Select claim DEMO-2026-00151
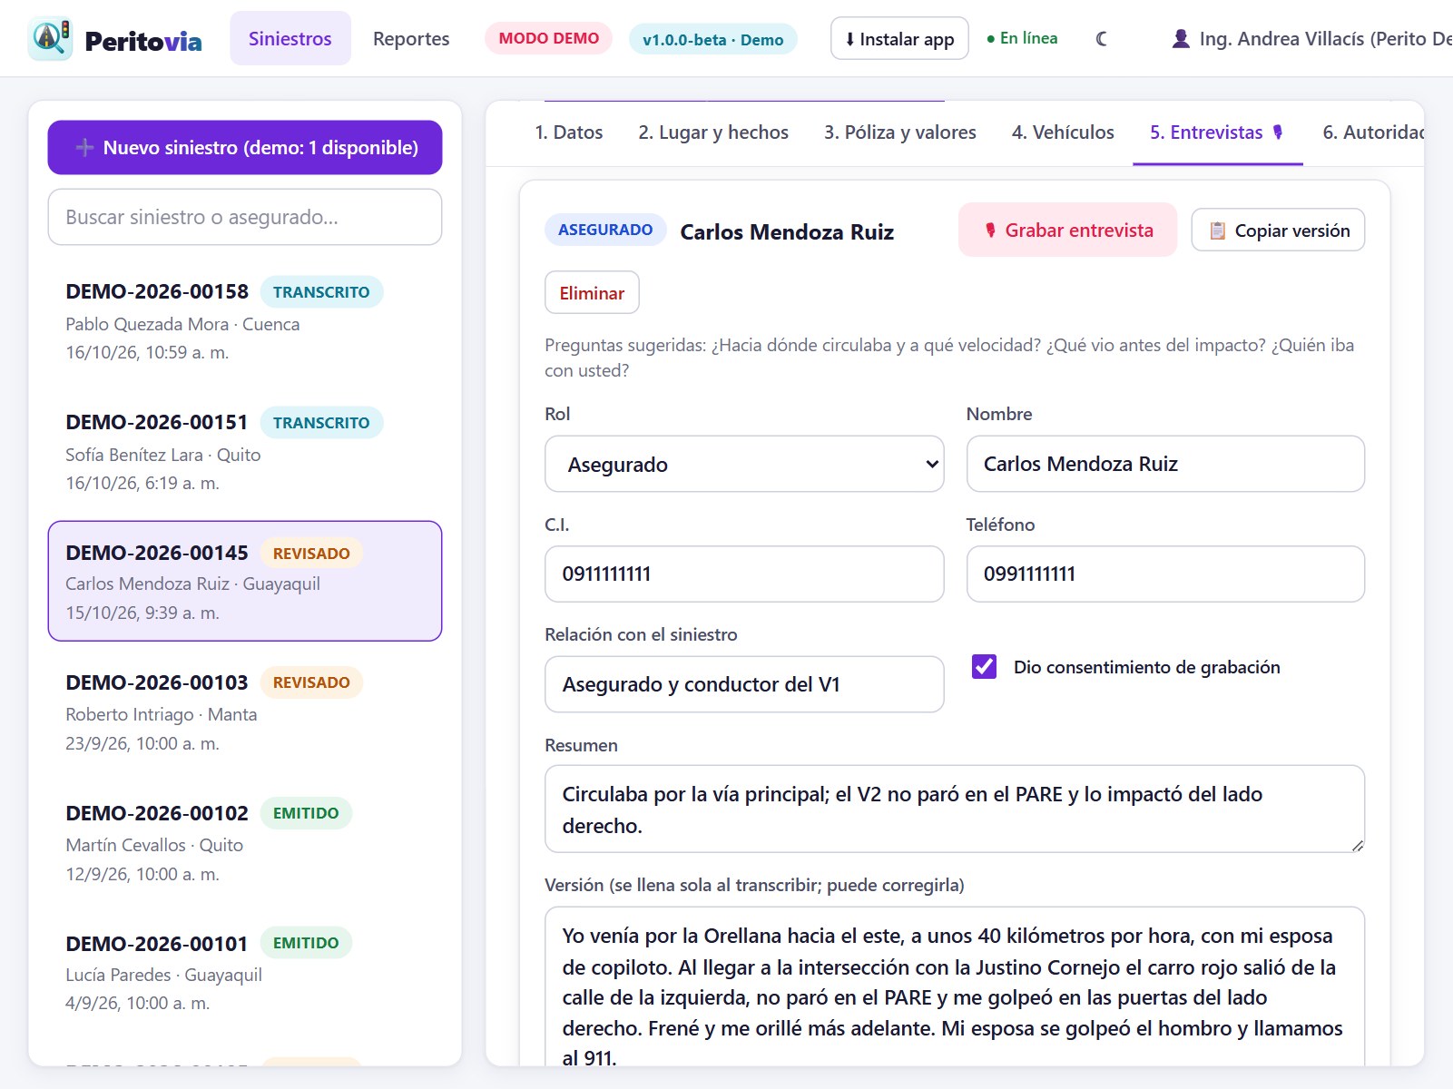This screenshot has width=1453, height=1089. pyautogui.click(x=245, y=452)
